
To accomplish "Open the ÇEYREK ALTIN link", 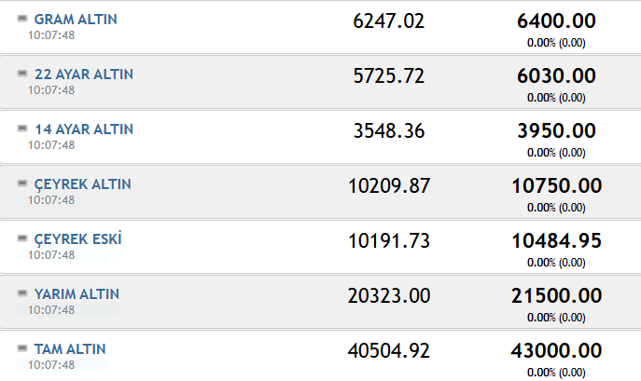I will point(83,184).
